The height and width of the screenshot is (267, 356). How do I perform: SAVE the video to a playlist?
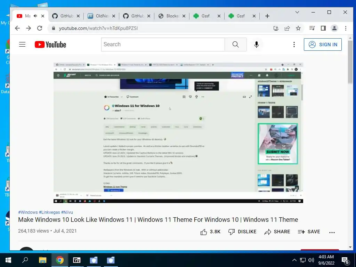[x=309, y=232]
